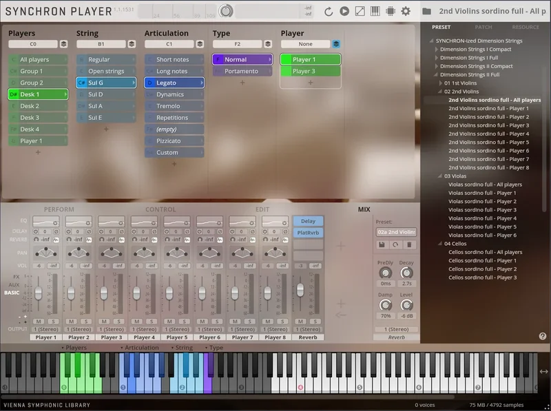Click the stack icon next to Players C0

[x=63, y=44]
